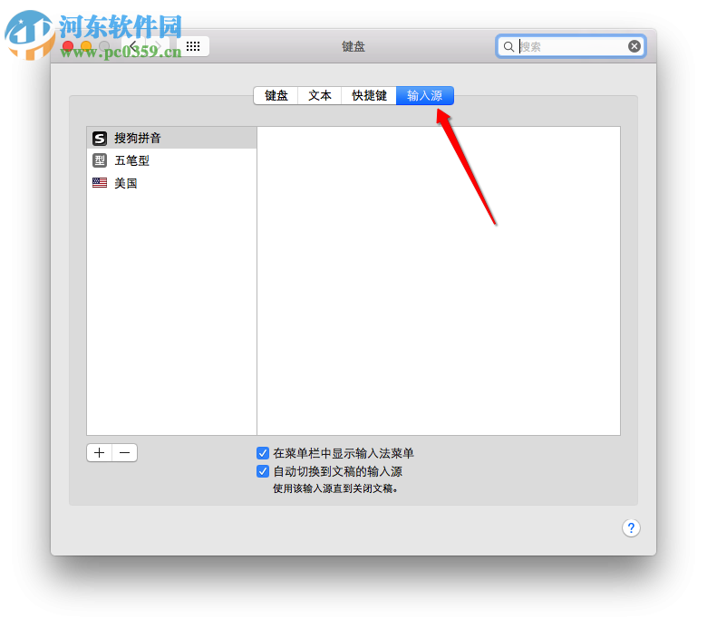Switch to the 文本 tab
Image resolution: width=707 pixels, height=628 pixels.
(320, 95)
